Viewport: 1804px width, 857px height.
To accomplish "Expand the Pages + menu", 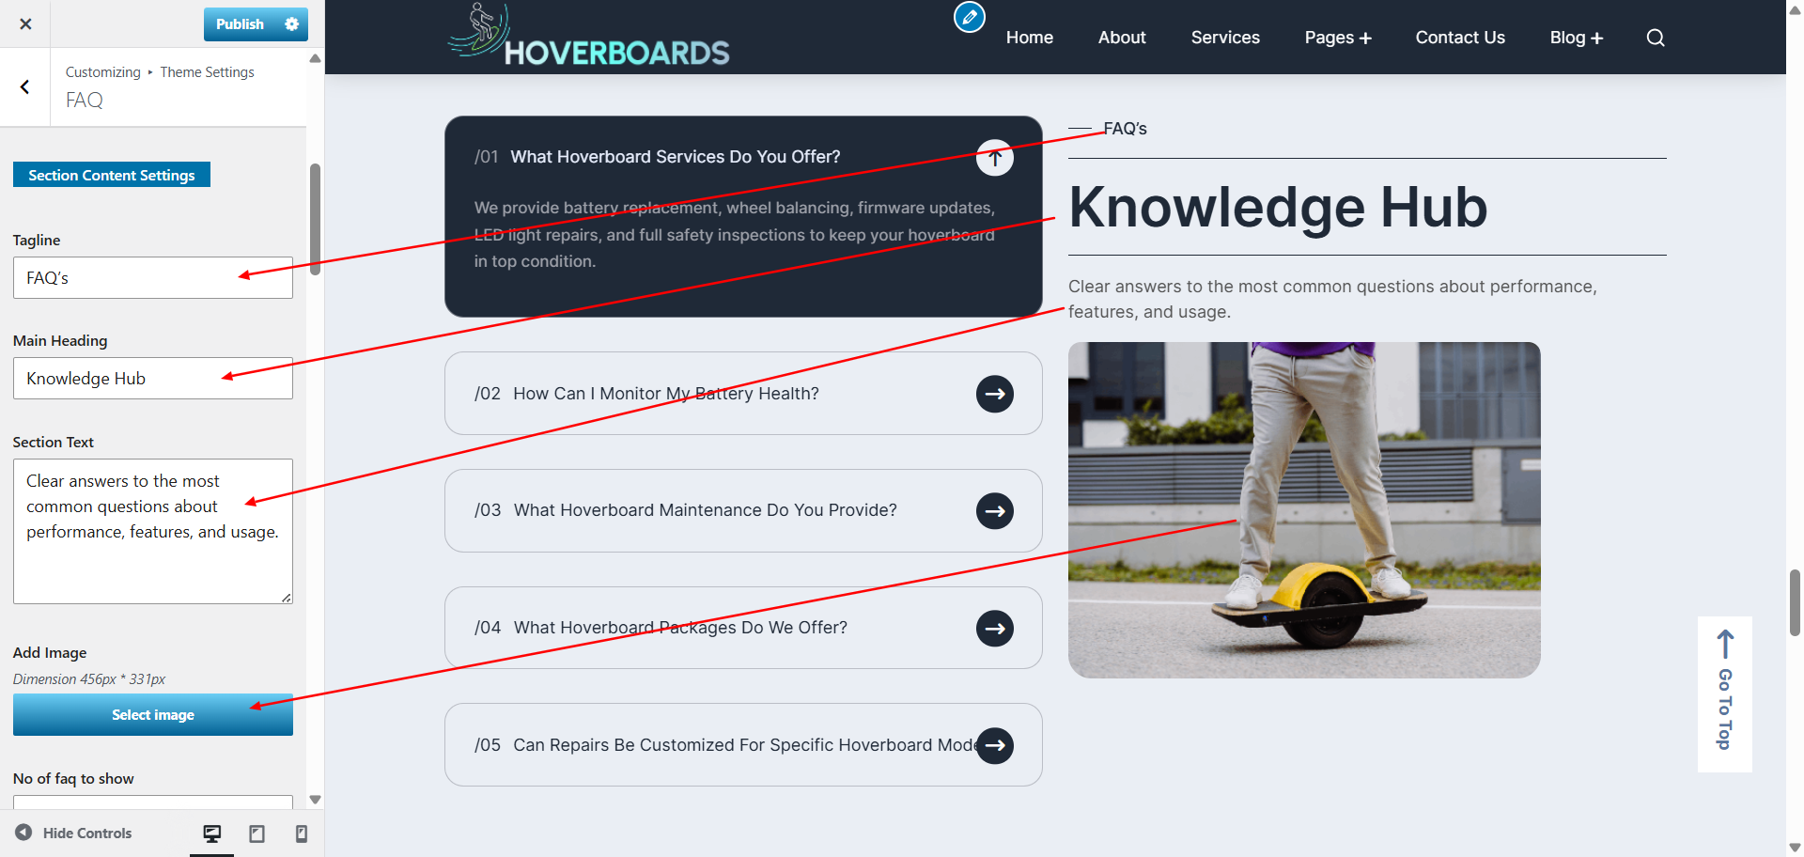I will 1338,38.
